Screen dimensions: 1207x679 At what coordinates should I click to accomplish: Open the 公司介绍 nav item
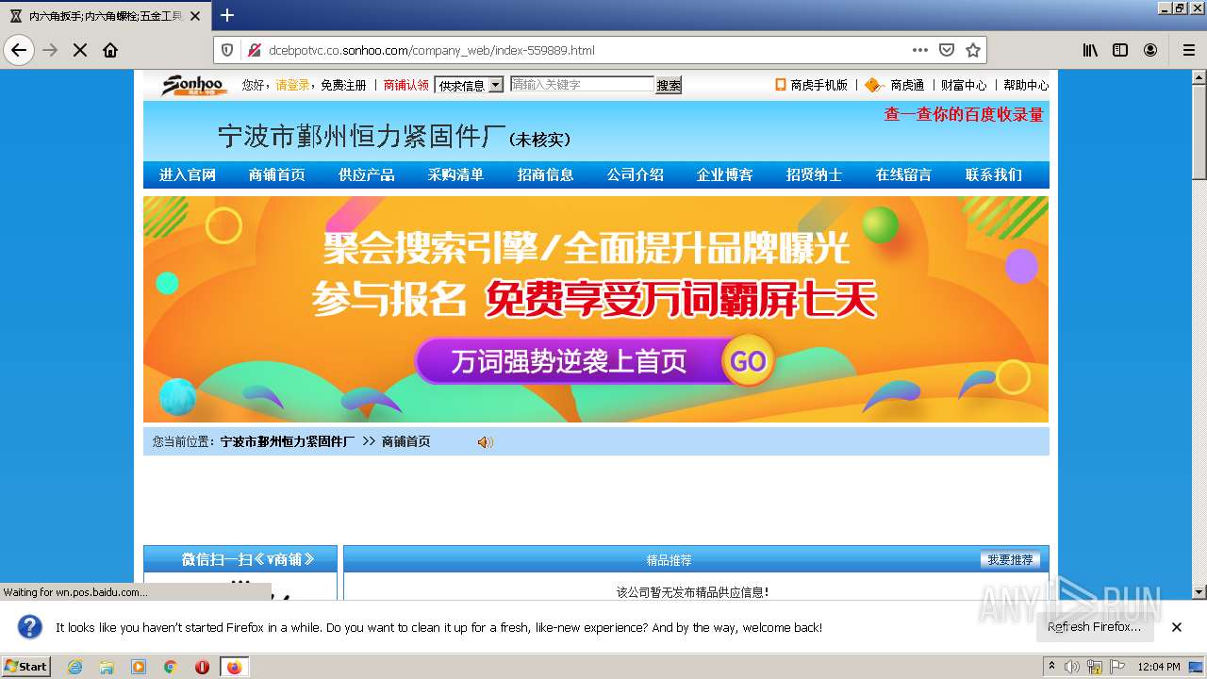[x=636, y=174]
